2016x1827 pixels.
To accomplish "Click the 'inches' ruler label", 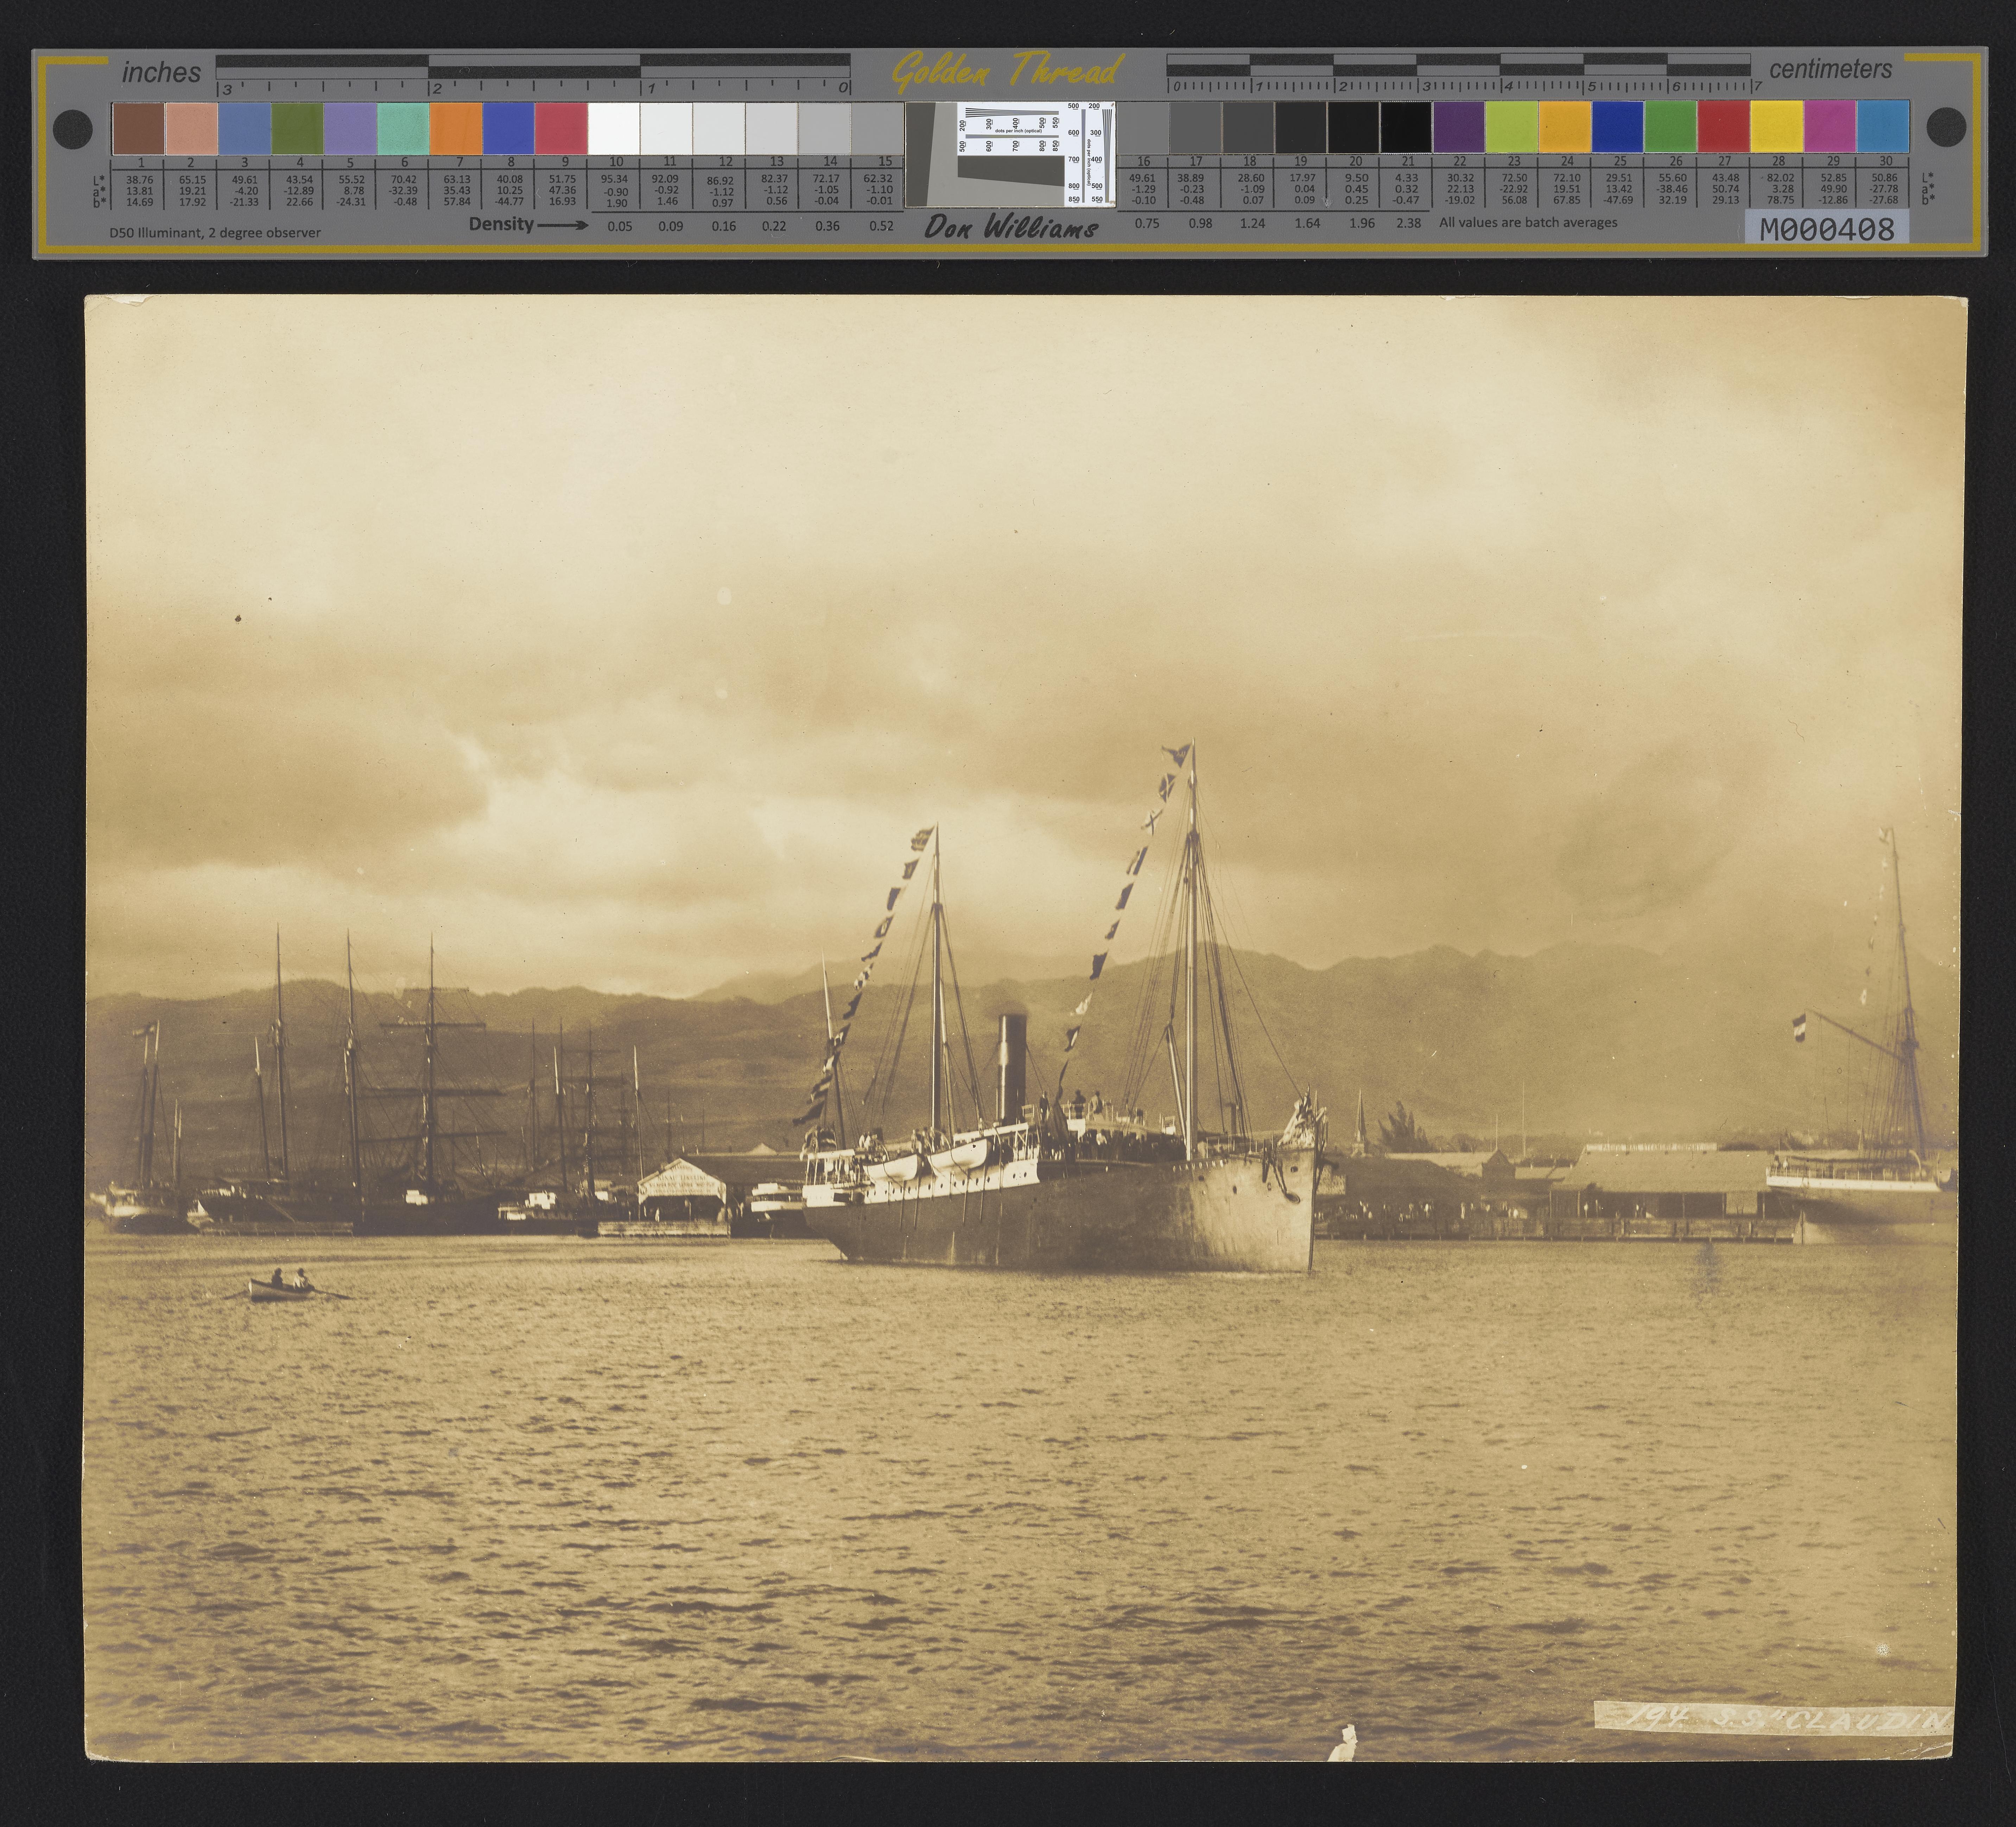I will coord(161,73).
